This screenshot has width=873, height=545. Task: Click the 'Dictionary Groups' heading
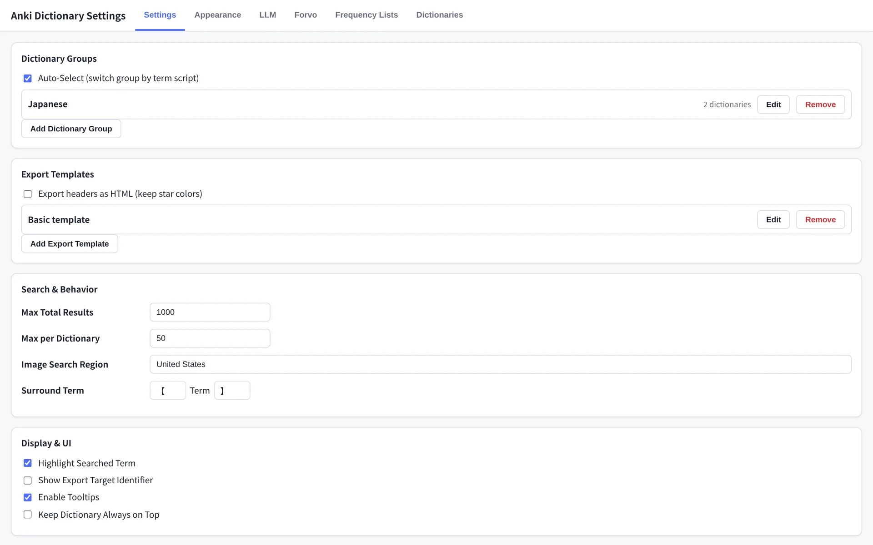(x=59, y=59)
